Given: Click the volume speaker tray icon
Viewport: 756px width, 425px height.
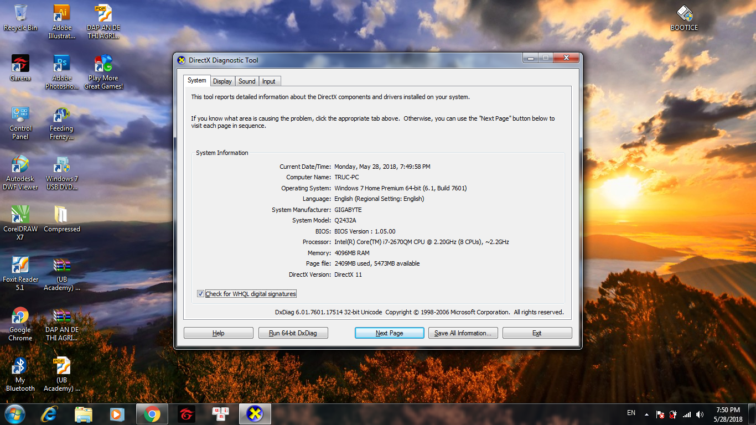Looking at the screenshot, I should point(700,414).
